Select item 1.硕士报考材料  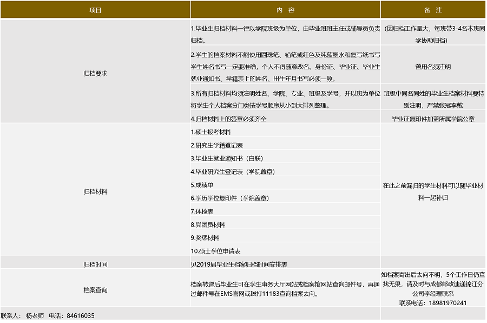(211, 132)
